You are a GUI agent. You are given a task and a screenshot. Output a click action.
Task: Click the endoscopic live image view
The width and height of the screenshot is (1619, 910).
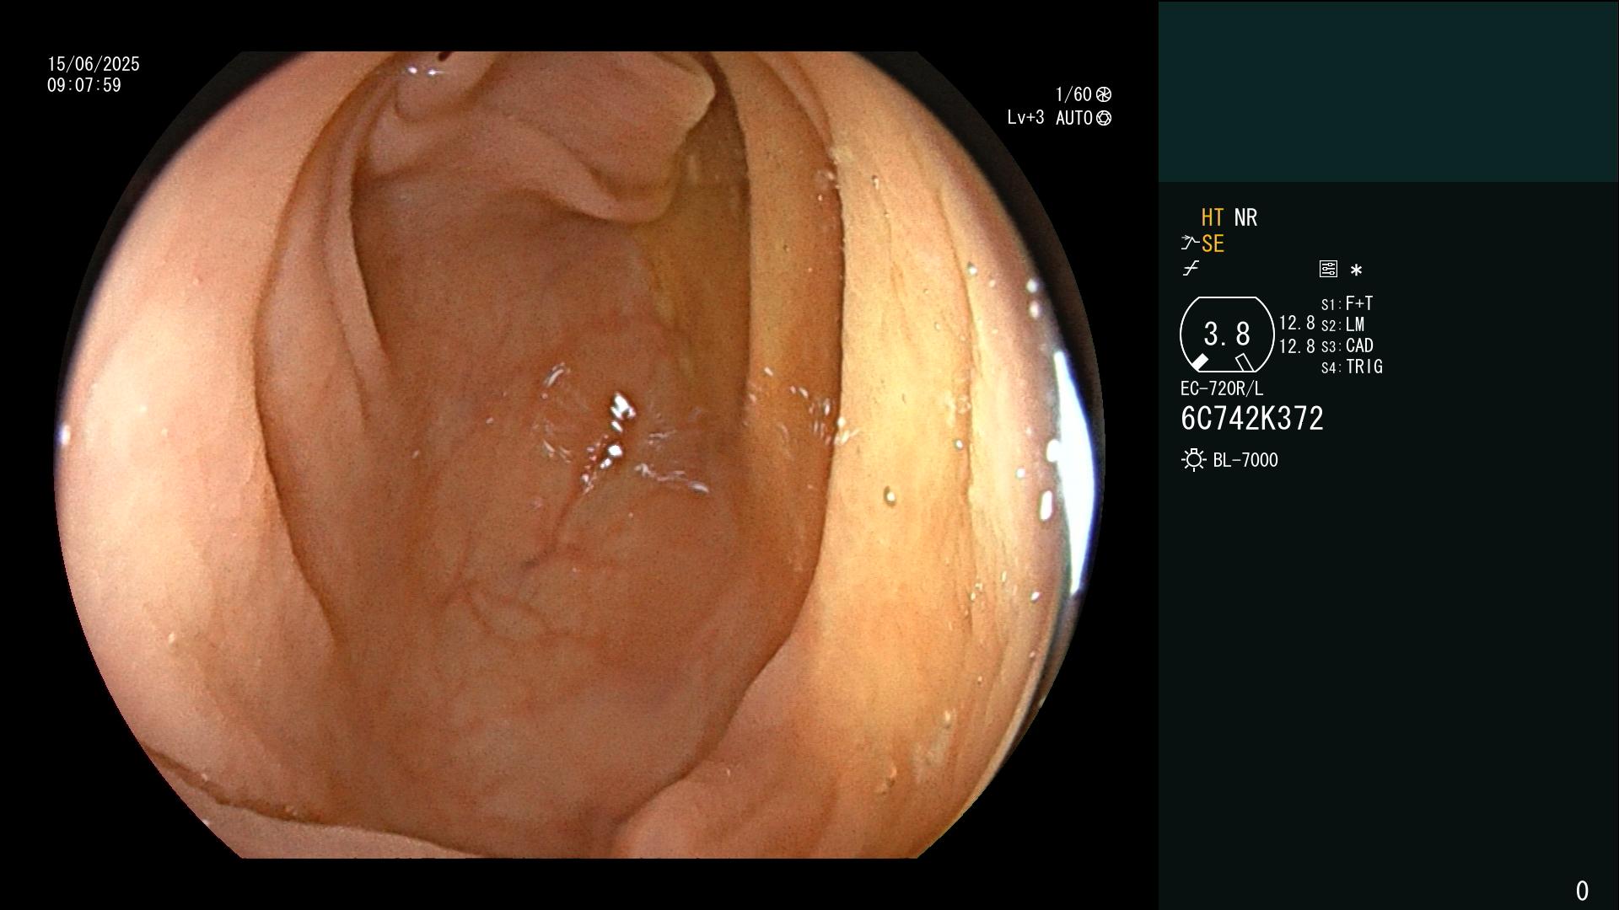[580, 455]
